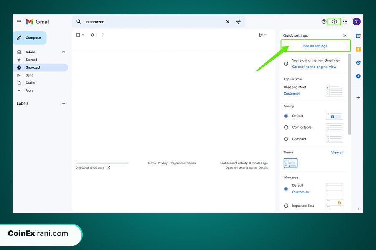Open the Google apps grid
This screenshot has height=250, width=376.
[345, 22]
